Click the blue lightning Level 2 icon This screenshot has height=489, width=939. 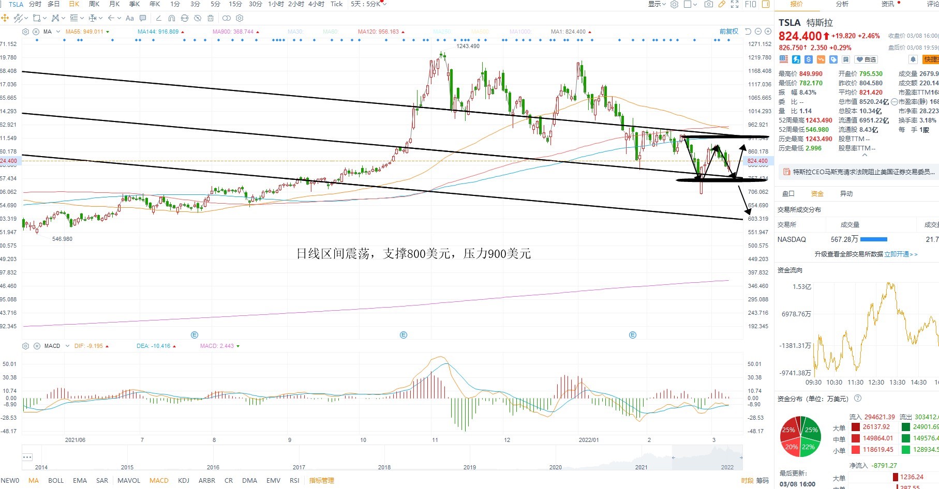(796, 59)
